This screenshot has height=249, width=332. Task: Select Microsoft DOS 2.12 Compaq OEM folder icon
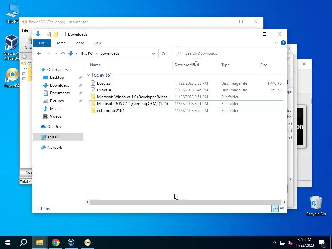pos(93,103)
